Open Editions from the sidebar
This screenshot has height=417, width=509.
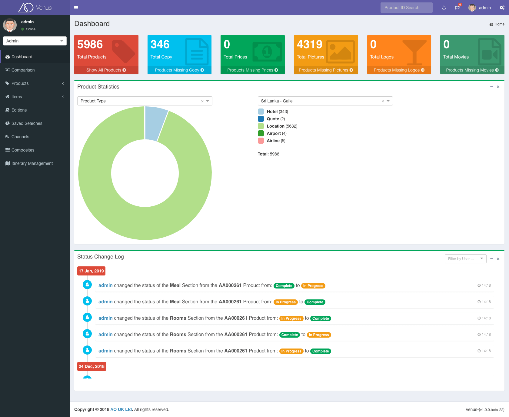coord(35,110)
